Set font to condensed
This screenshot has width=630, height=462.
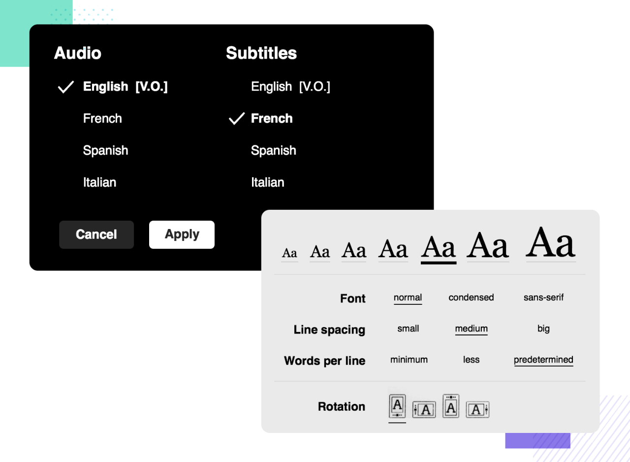point(471,297)
